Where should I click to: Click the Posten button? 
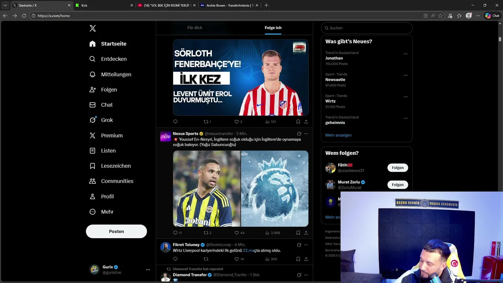tap(116, 232)
